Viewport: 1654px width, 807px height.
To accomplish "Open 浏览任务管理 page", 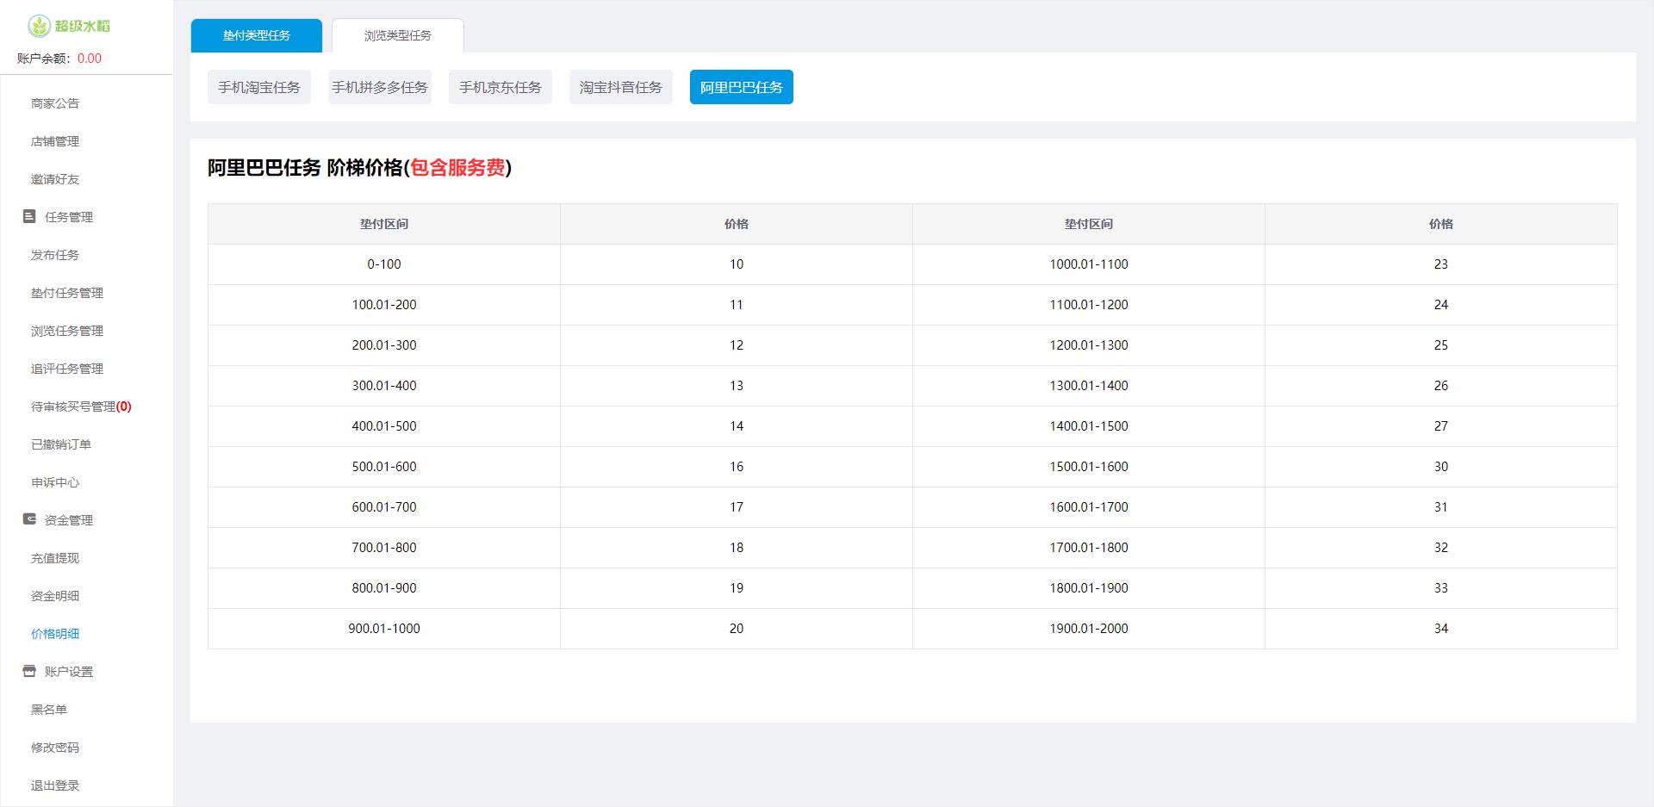I will click(67, 331).
